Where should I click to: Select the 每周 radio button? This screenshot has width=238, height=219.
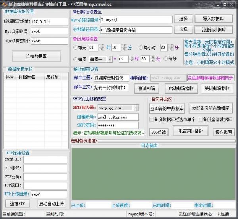tap(75, 59)
